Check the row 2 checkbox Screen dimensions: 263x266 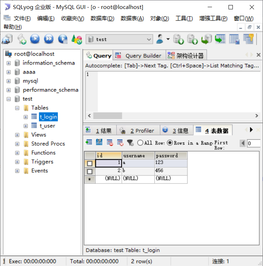tap(90, 172)
